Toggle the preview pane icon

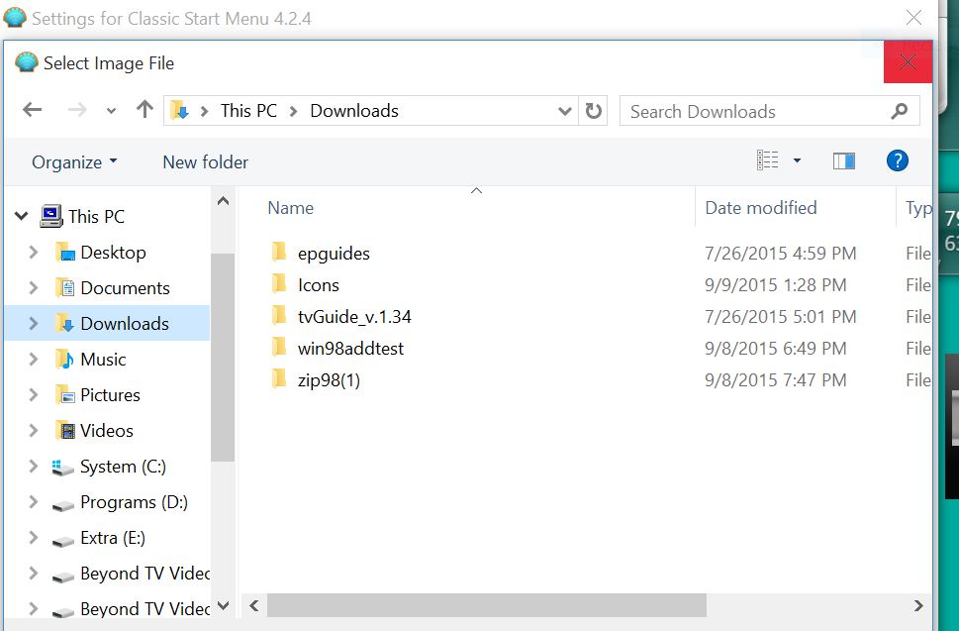[x=843, y=160]
